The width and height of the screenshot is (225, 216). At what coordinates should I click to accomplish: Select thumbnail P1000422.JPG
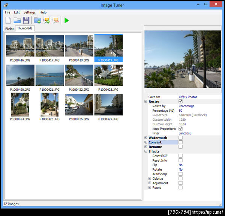79,78
